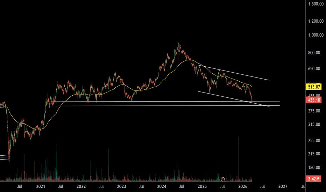
Task: Click the 375.00 price axis label
Action: point(314,111)
